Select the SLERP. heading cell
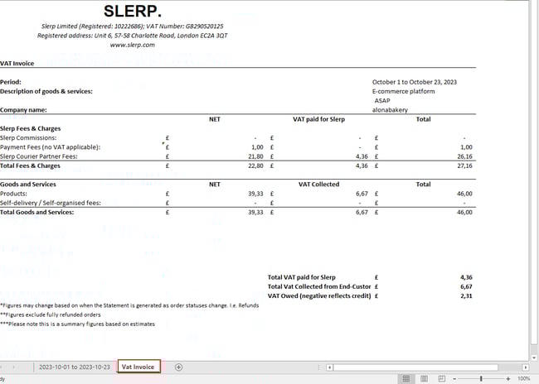This screenshot has height=384, width=539. (x=133, y=11)
